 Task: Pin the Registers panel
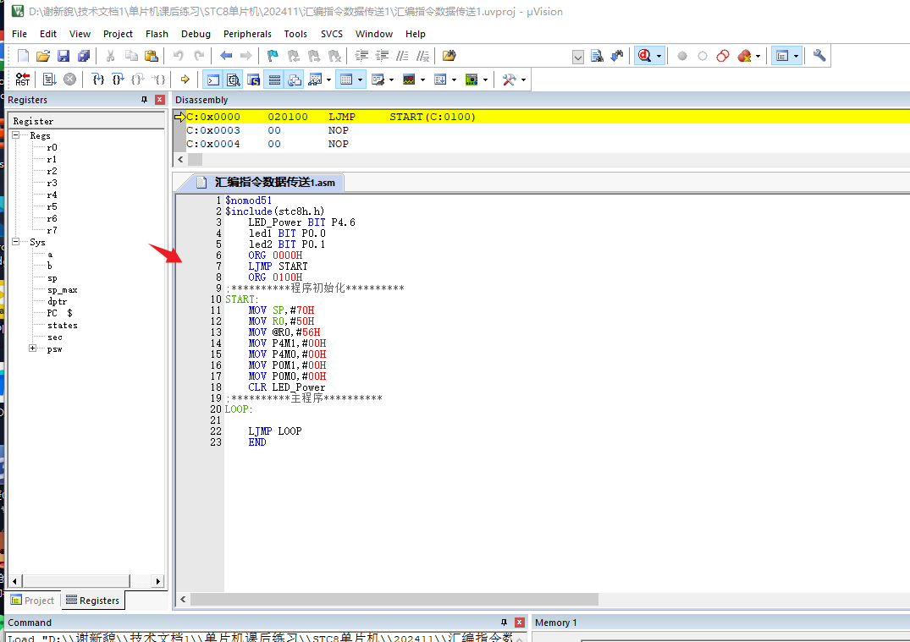(144, 100)
